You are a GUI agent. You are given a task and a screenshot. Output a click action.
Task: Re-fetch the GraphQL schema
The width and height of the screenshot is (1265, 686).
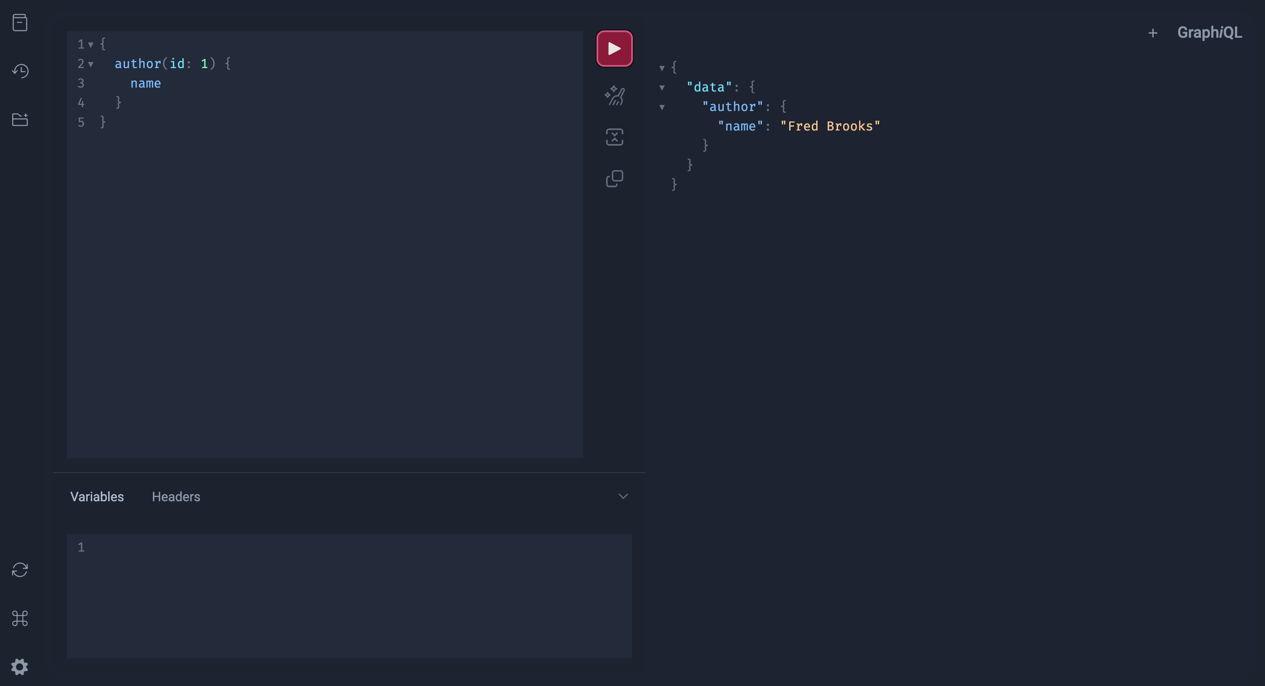[20, 570]
